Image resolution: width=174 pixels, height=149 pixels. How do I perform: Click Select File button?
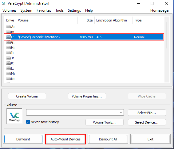pyautogui.click(x=147, y=113)
